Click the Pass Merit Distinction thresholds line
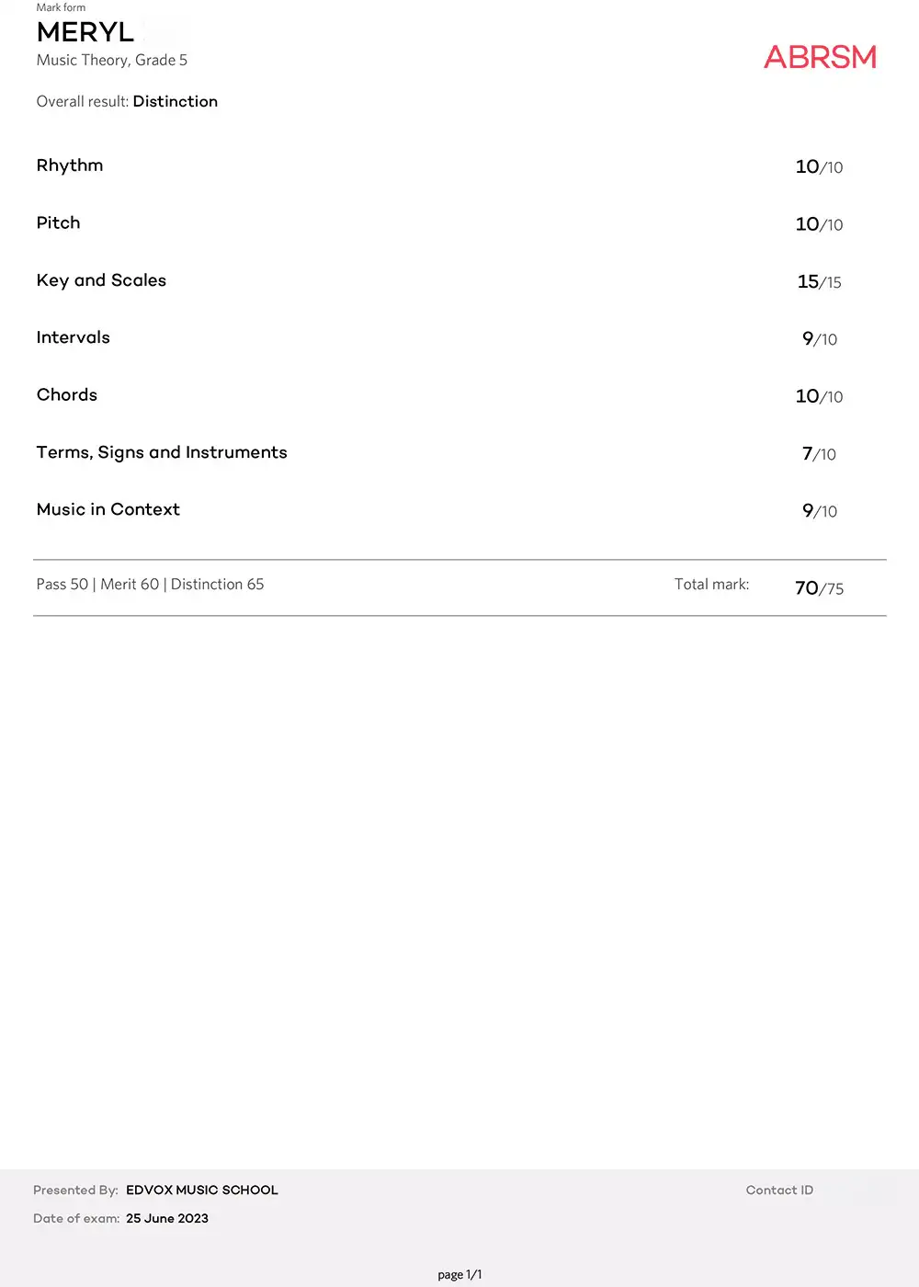This screenshot has width=919, height=1287. point(150,584)
